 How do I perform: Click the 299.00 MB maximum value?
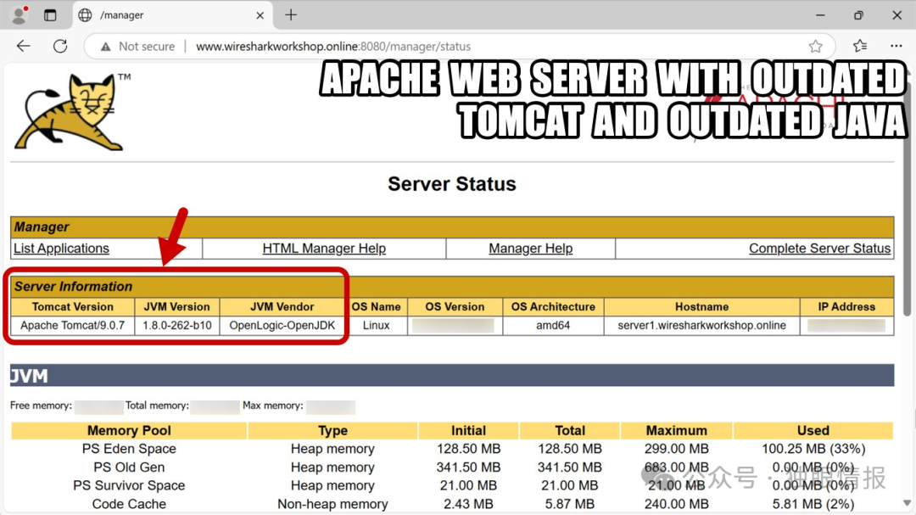click(x=677, y=449)
